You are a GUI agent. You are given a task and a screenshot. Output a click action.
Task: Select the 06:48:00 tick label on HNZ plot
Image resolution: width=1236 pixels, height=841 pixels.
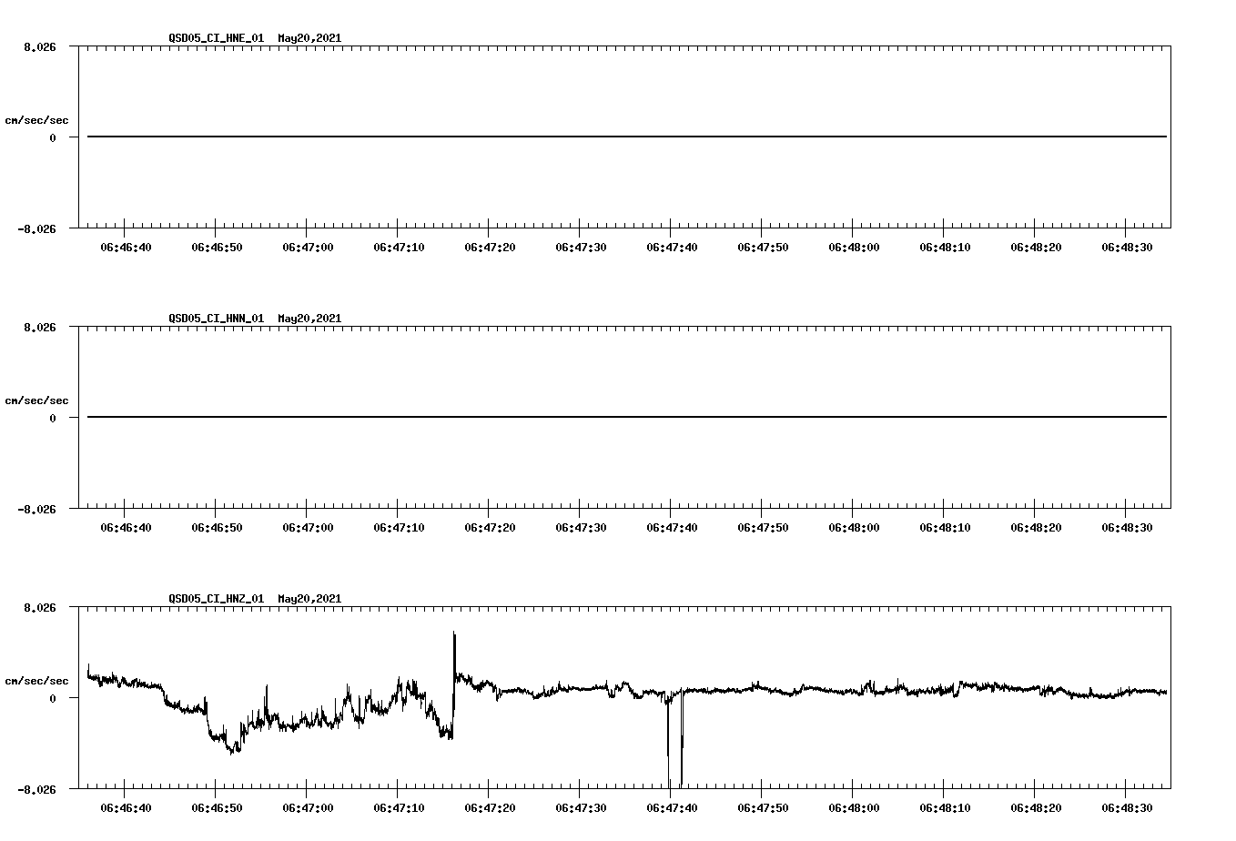854,806
